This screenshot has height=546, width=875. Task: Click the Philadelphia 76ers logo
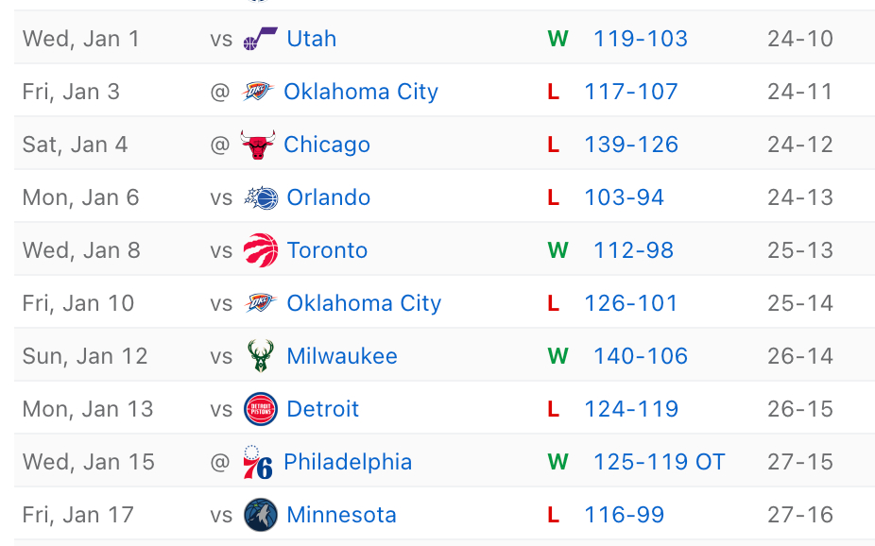257,462
